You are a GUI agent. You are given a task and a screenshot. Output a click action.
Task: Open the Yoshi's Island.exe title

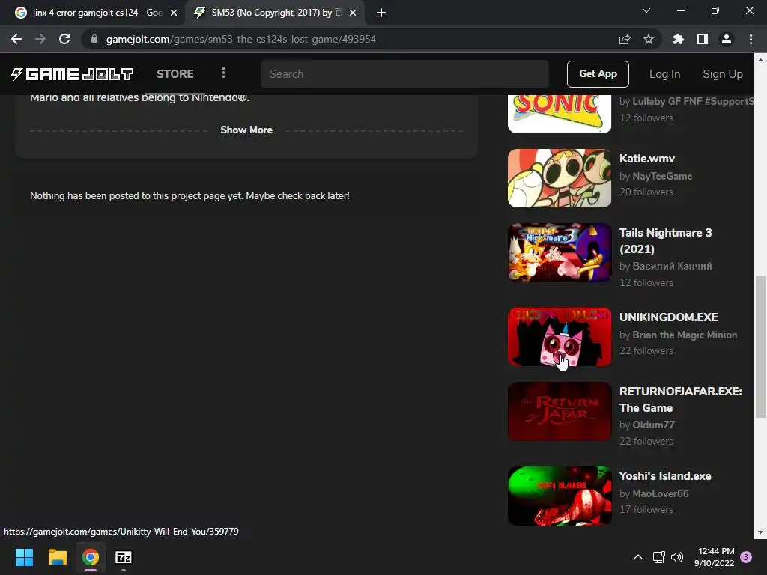pos(665,475)
